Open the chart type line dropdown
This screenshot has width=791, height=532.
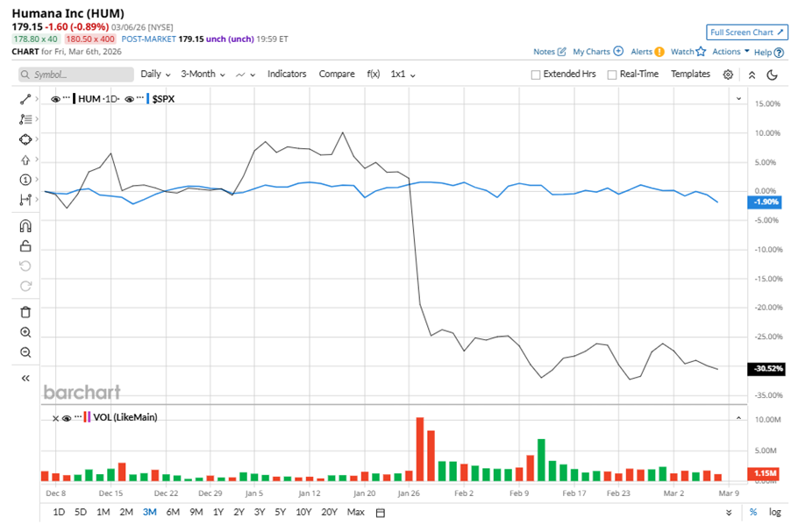(x=246, y=74)
